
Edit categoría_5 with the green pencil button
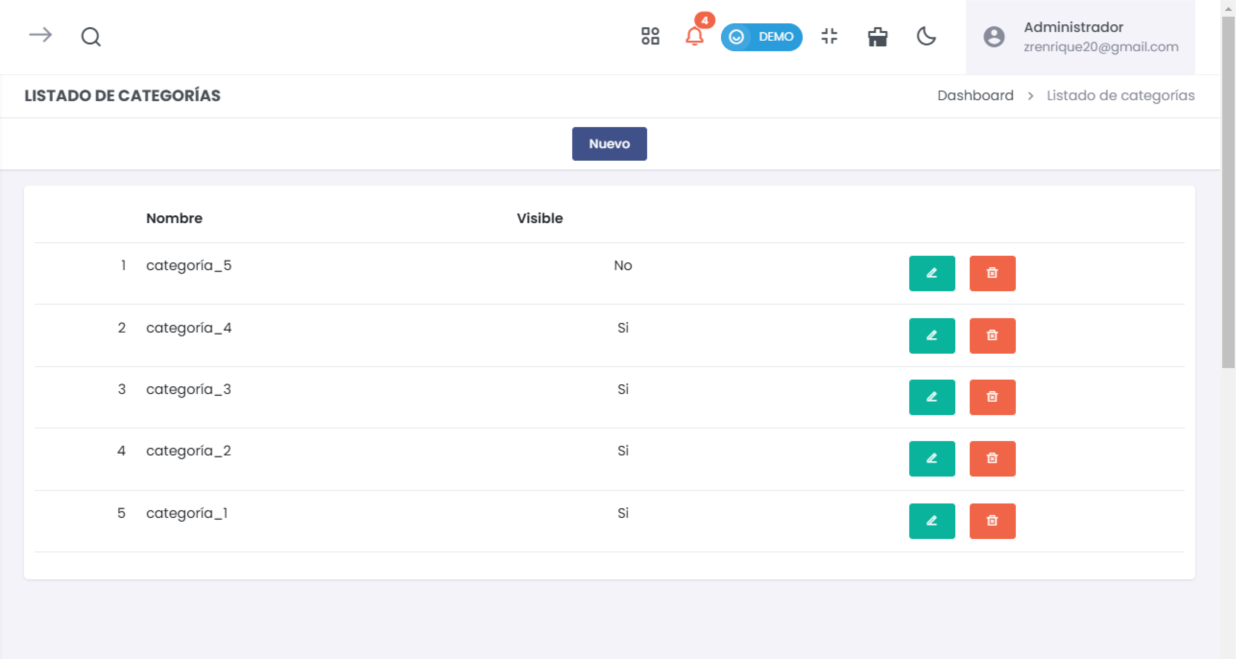coord(931,273)
